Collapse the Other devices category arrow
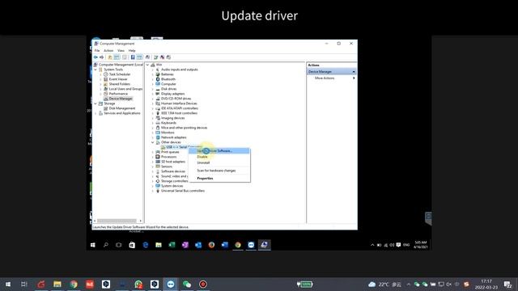Image resolution: width=518 pixels, height=291 pixels. pos(153,142)
